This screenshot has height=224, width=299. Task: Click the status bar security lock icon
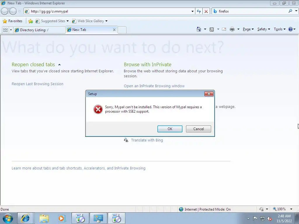[261, 209]
